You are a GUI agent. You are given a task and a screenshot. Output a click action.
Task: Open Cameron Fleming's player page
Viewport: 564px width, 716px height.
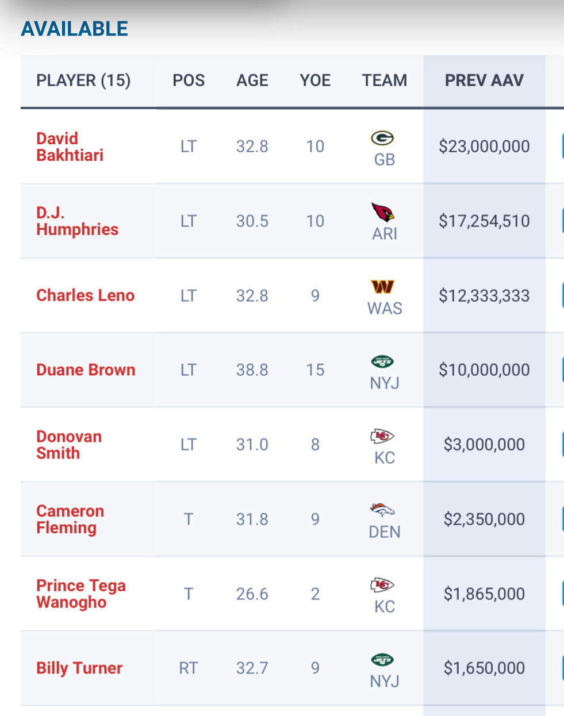[x=70, y=519]
